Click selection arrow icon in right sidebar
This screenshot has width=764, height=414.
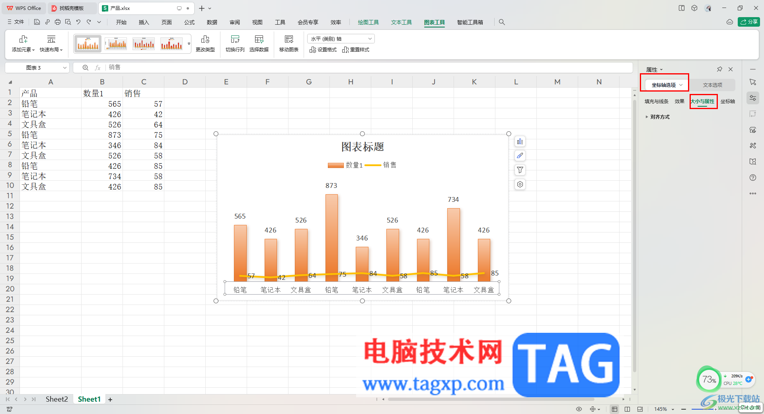pyautogui.click(x=753, y=82)
